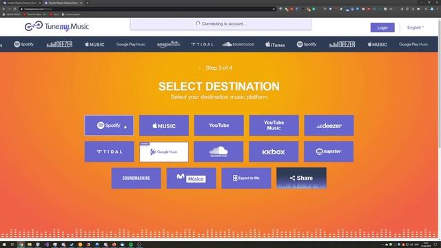Screen dimensions: 441x248
Task: Choose the Apple Music destination tile
Action: pos(164,125)
